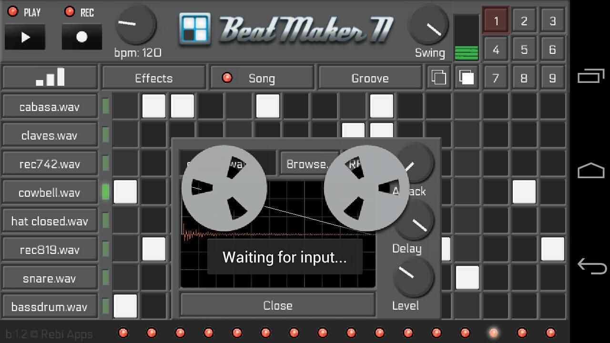Open the volume bars mixer icon
The image size is (610, 343).
click(x=50, y=77)
